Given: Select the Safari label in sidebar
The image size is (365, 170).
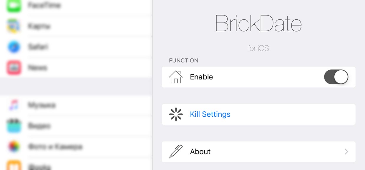Looking at the screenshot, I should click(38, 47).
